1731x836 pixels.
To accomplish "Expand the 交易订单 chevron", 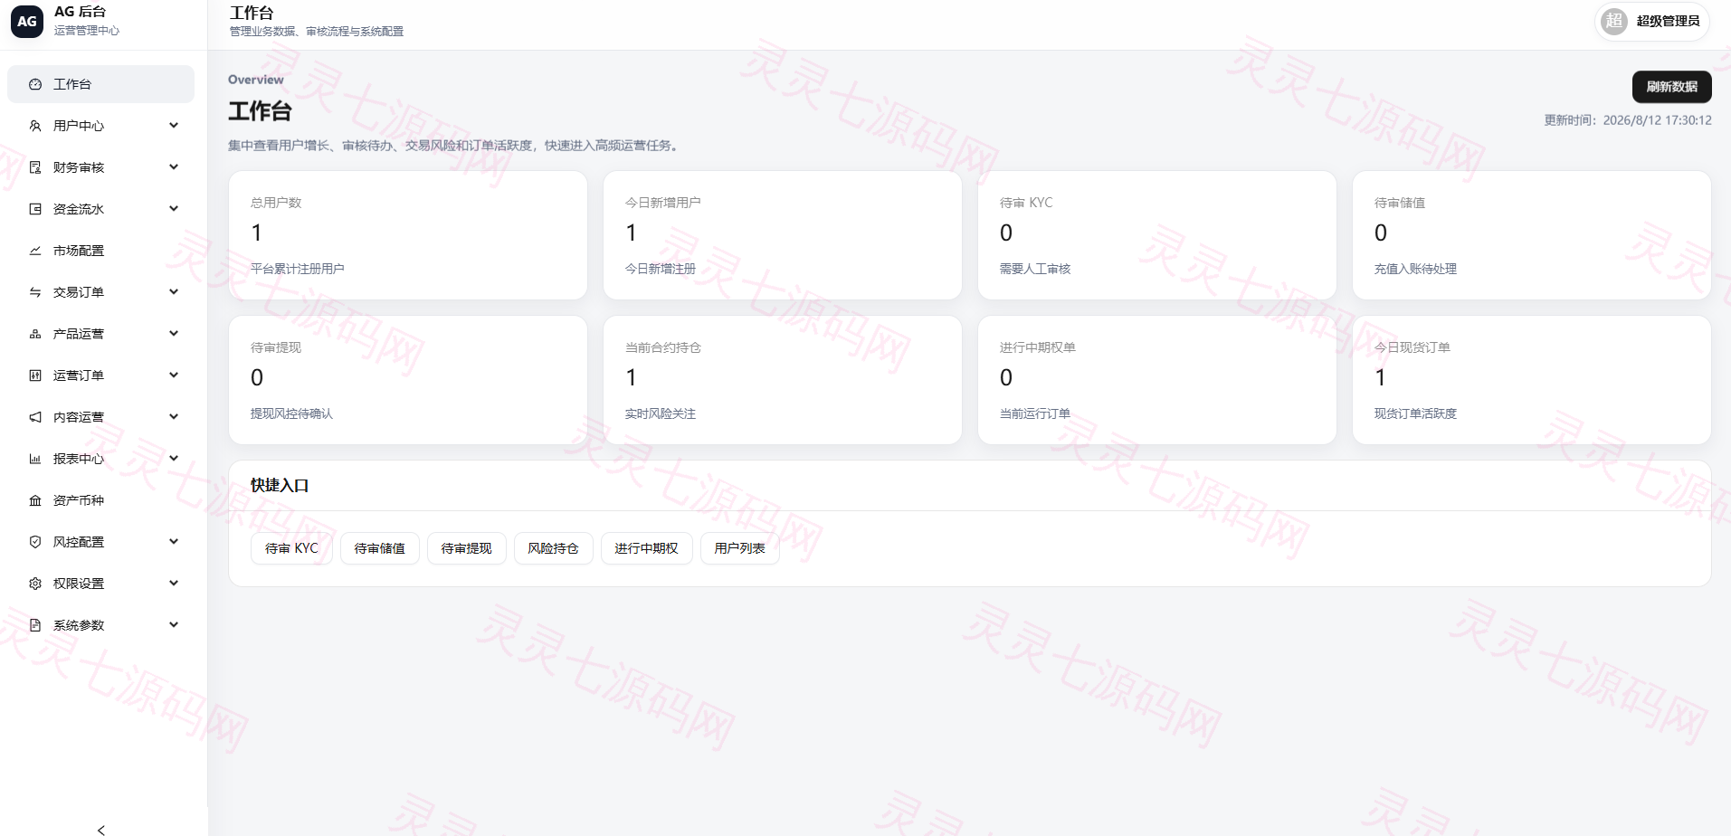I will [174, 292].
